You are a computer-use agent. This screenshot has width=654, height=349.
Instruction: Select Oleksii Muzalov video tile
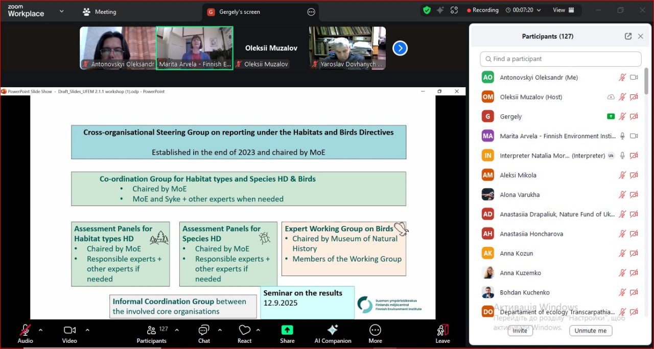click(x=271, y=48)
